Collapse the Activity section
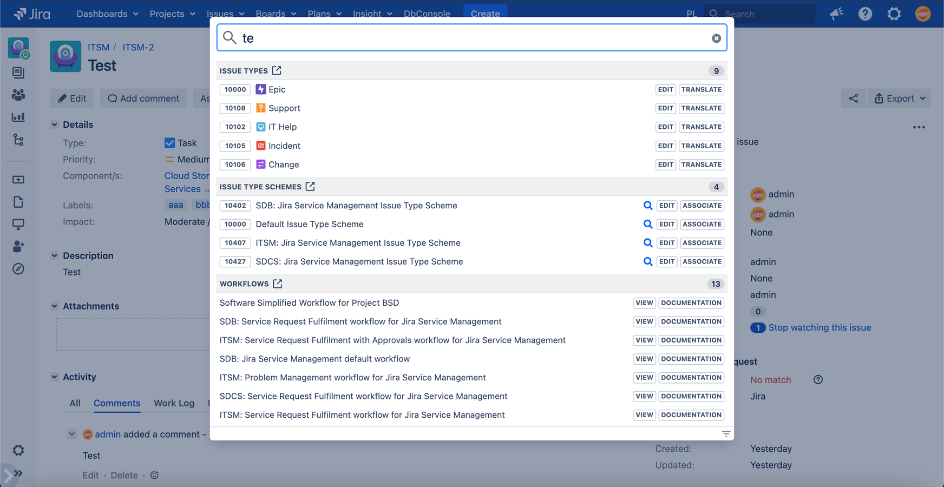Image resolution: width=944 pixels, height=487 pixels. pos(54,377)
